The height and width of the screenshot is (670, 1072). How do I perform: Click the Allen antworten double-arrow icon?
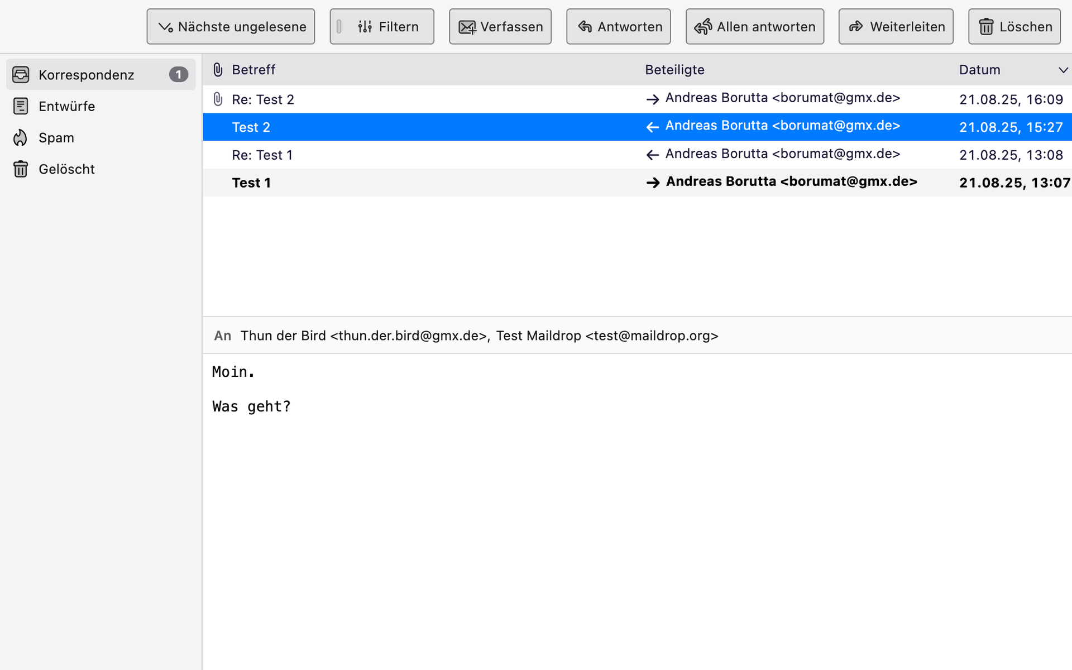point(703,26)
